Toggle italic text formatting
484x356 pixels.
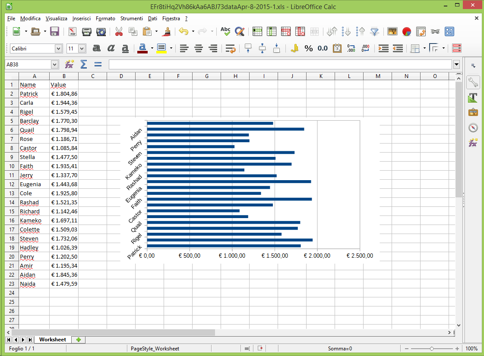111,48
